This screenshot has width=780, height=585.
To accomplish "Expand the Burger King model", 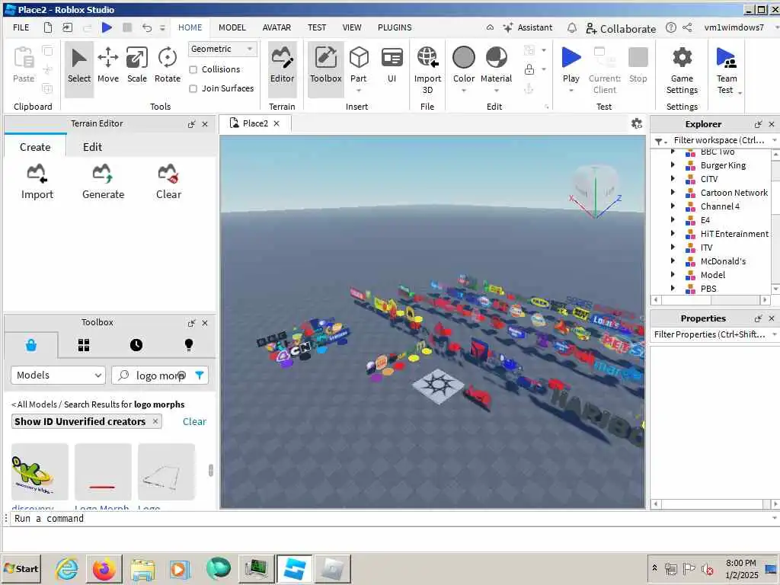I will click(x=673, y=165).
